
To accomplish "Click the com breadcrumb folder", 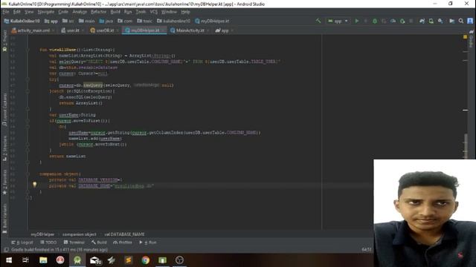I will coord(125,21).
